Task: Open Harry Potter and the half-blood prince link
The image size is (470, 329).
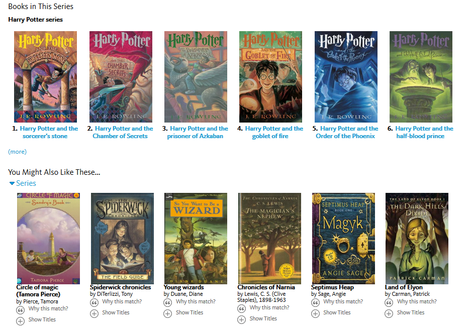Action: (424, 132)
